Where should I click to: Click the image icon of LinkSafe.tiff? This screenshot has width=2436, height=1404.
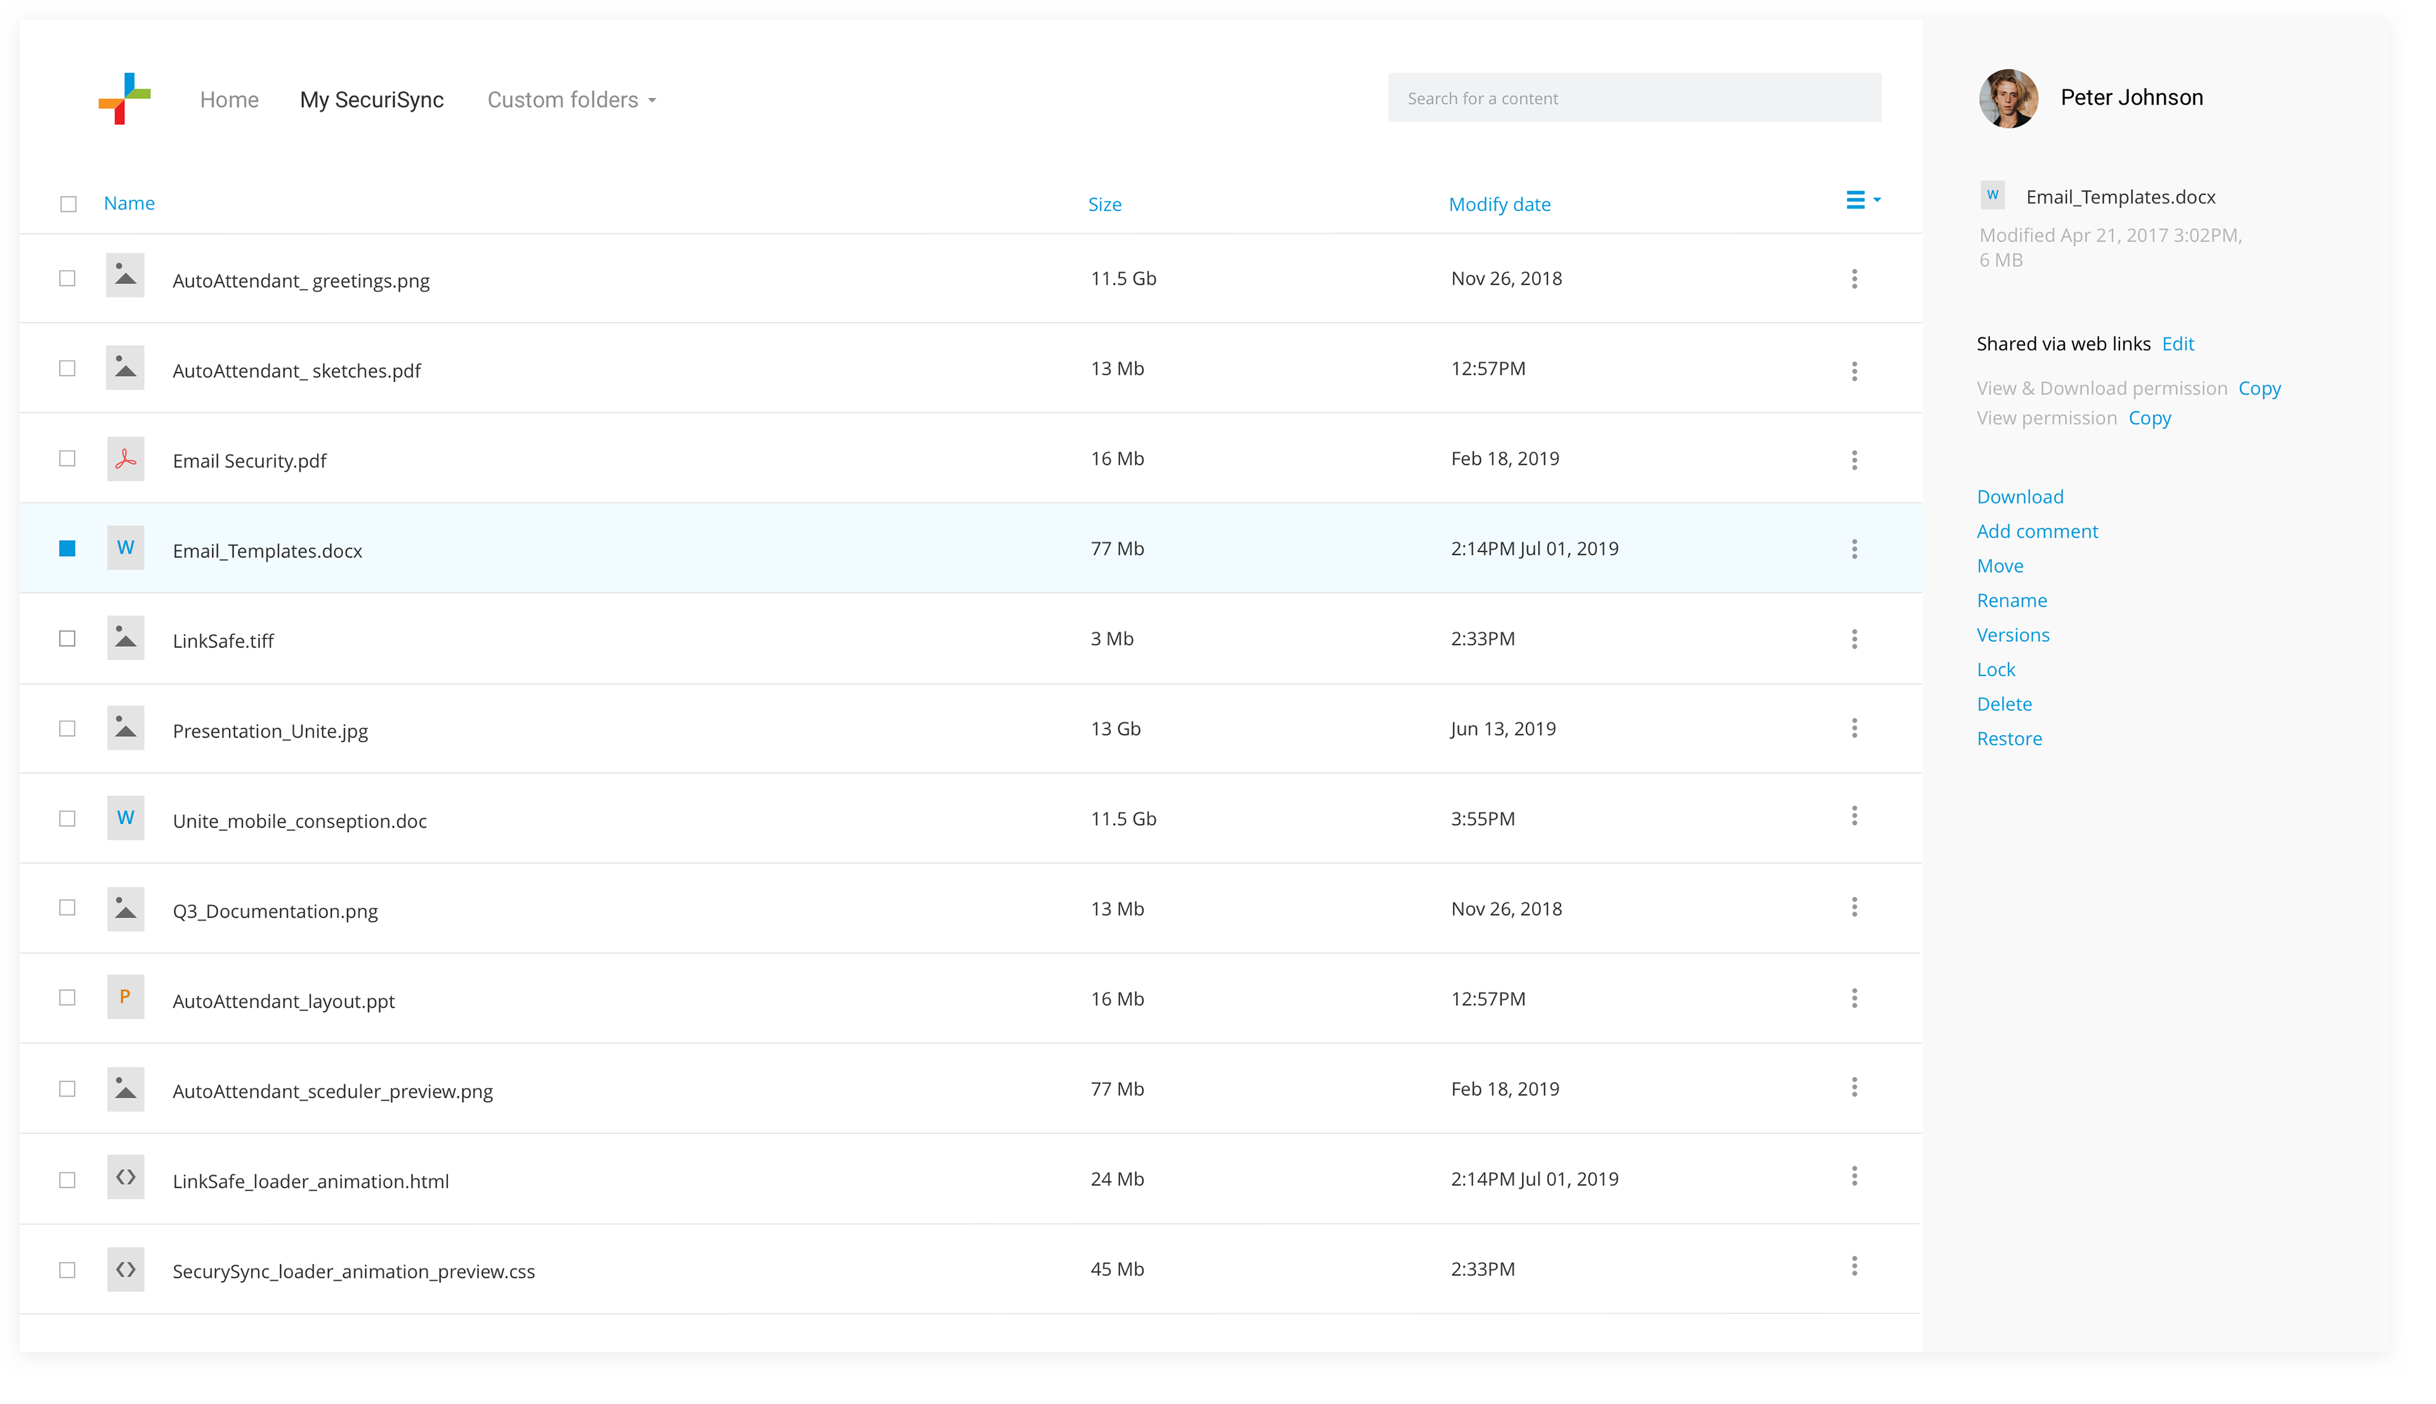point(126,637)
